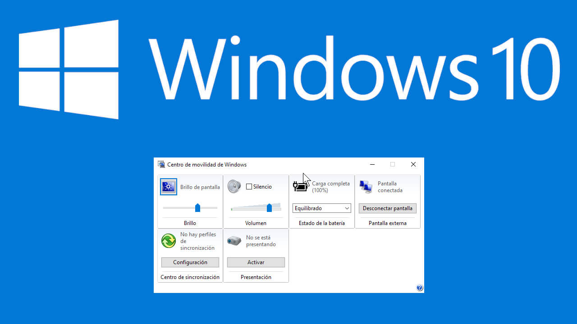Click the speaker volume icon
The height and width of the screenshot is (324, 577).
coord(234,186)
